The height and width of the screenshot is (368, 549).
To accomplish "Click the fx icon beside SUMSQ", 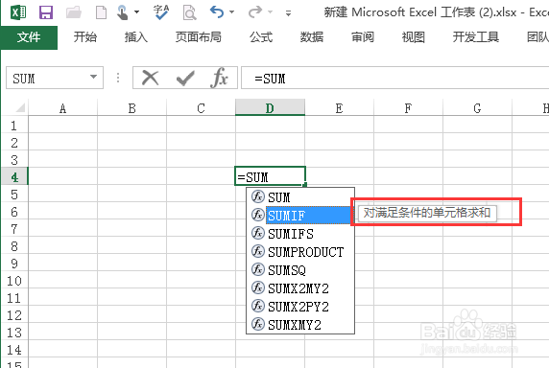I will coord(258,269).
